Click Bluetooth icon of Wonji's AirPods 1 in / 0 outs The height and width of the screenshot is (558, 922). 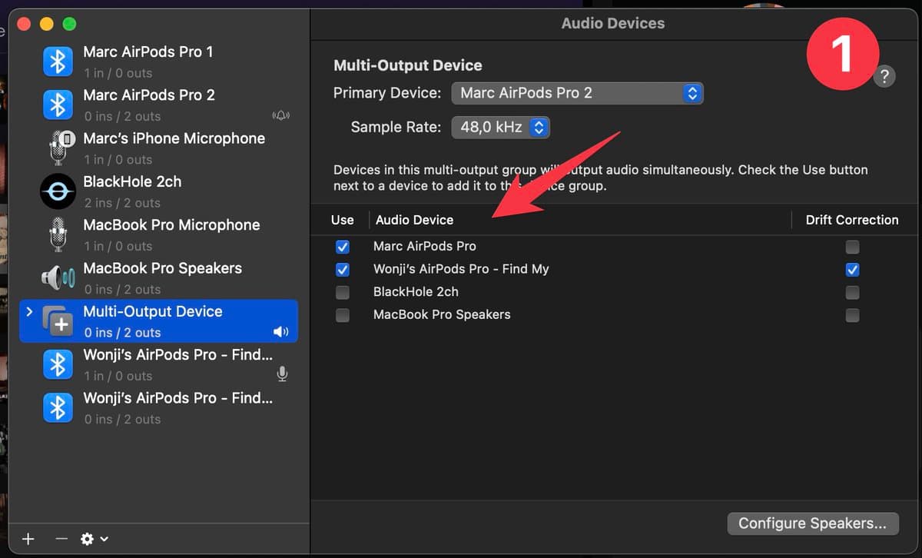click(58, 364)
